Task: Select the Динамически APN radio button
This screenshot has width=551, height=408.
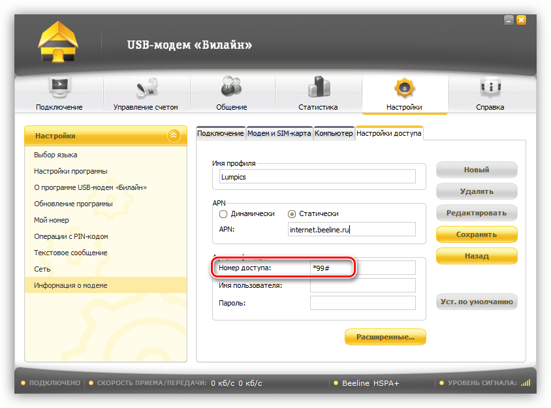Action: [223, 213]
